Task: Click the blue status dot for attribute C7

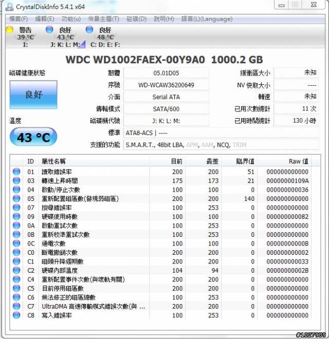Action: point(16,306)
